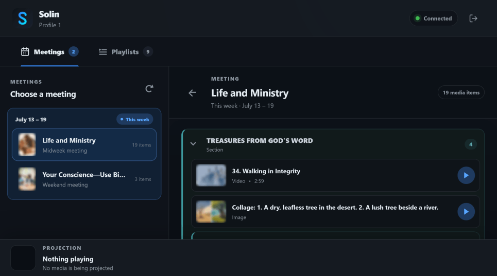
Task: Click the list icon on Playlists tab
Action: (x=102, y=52)
